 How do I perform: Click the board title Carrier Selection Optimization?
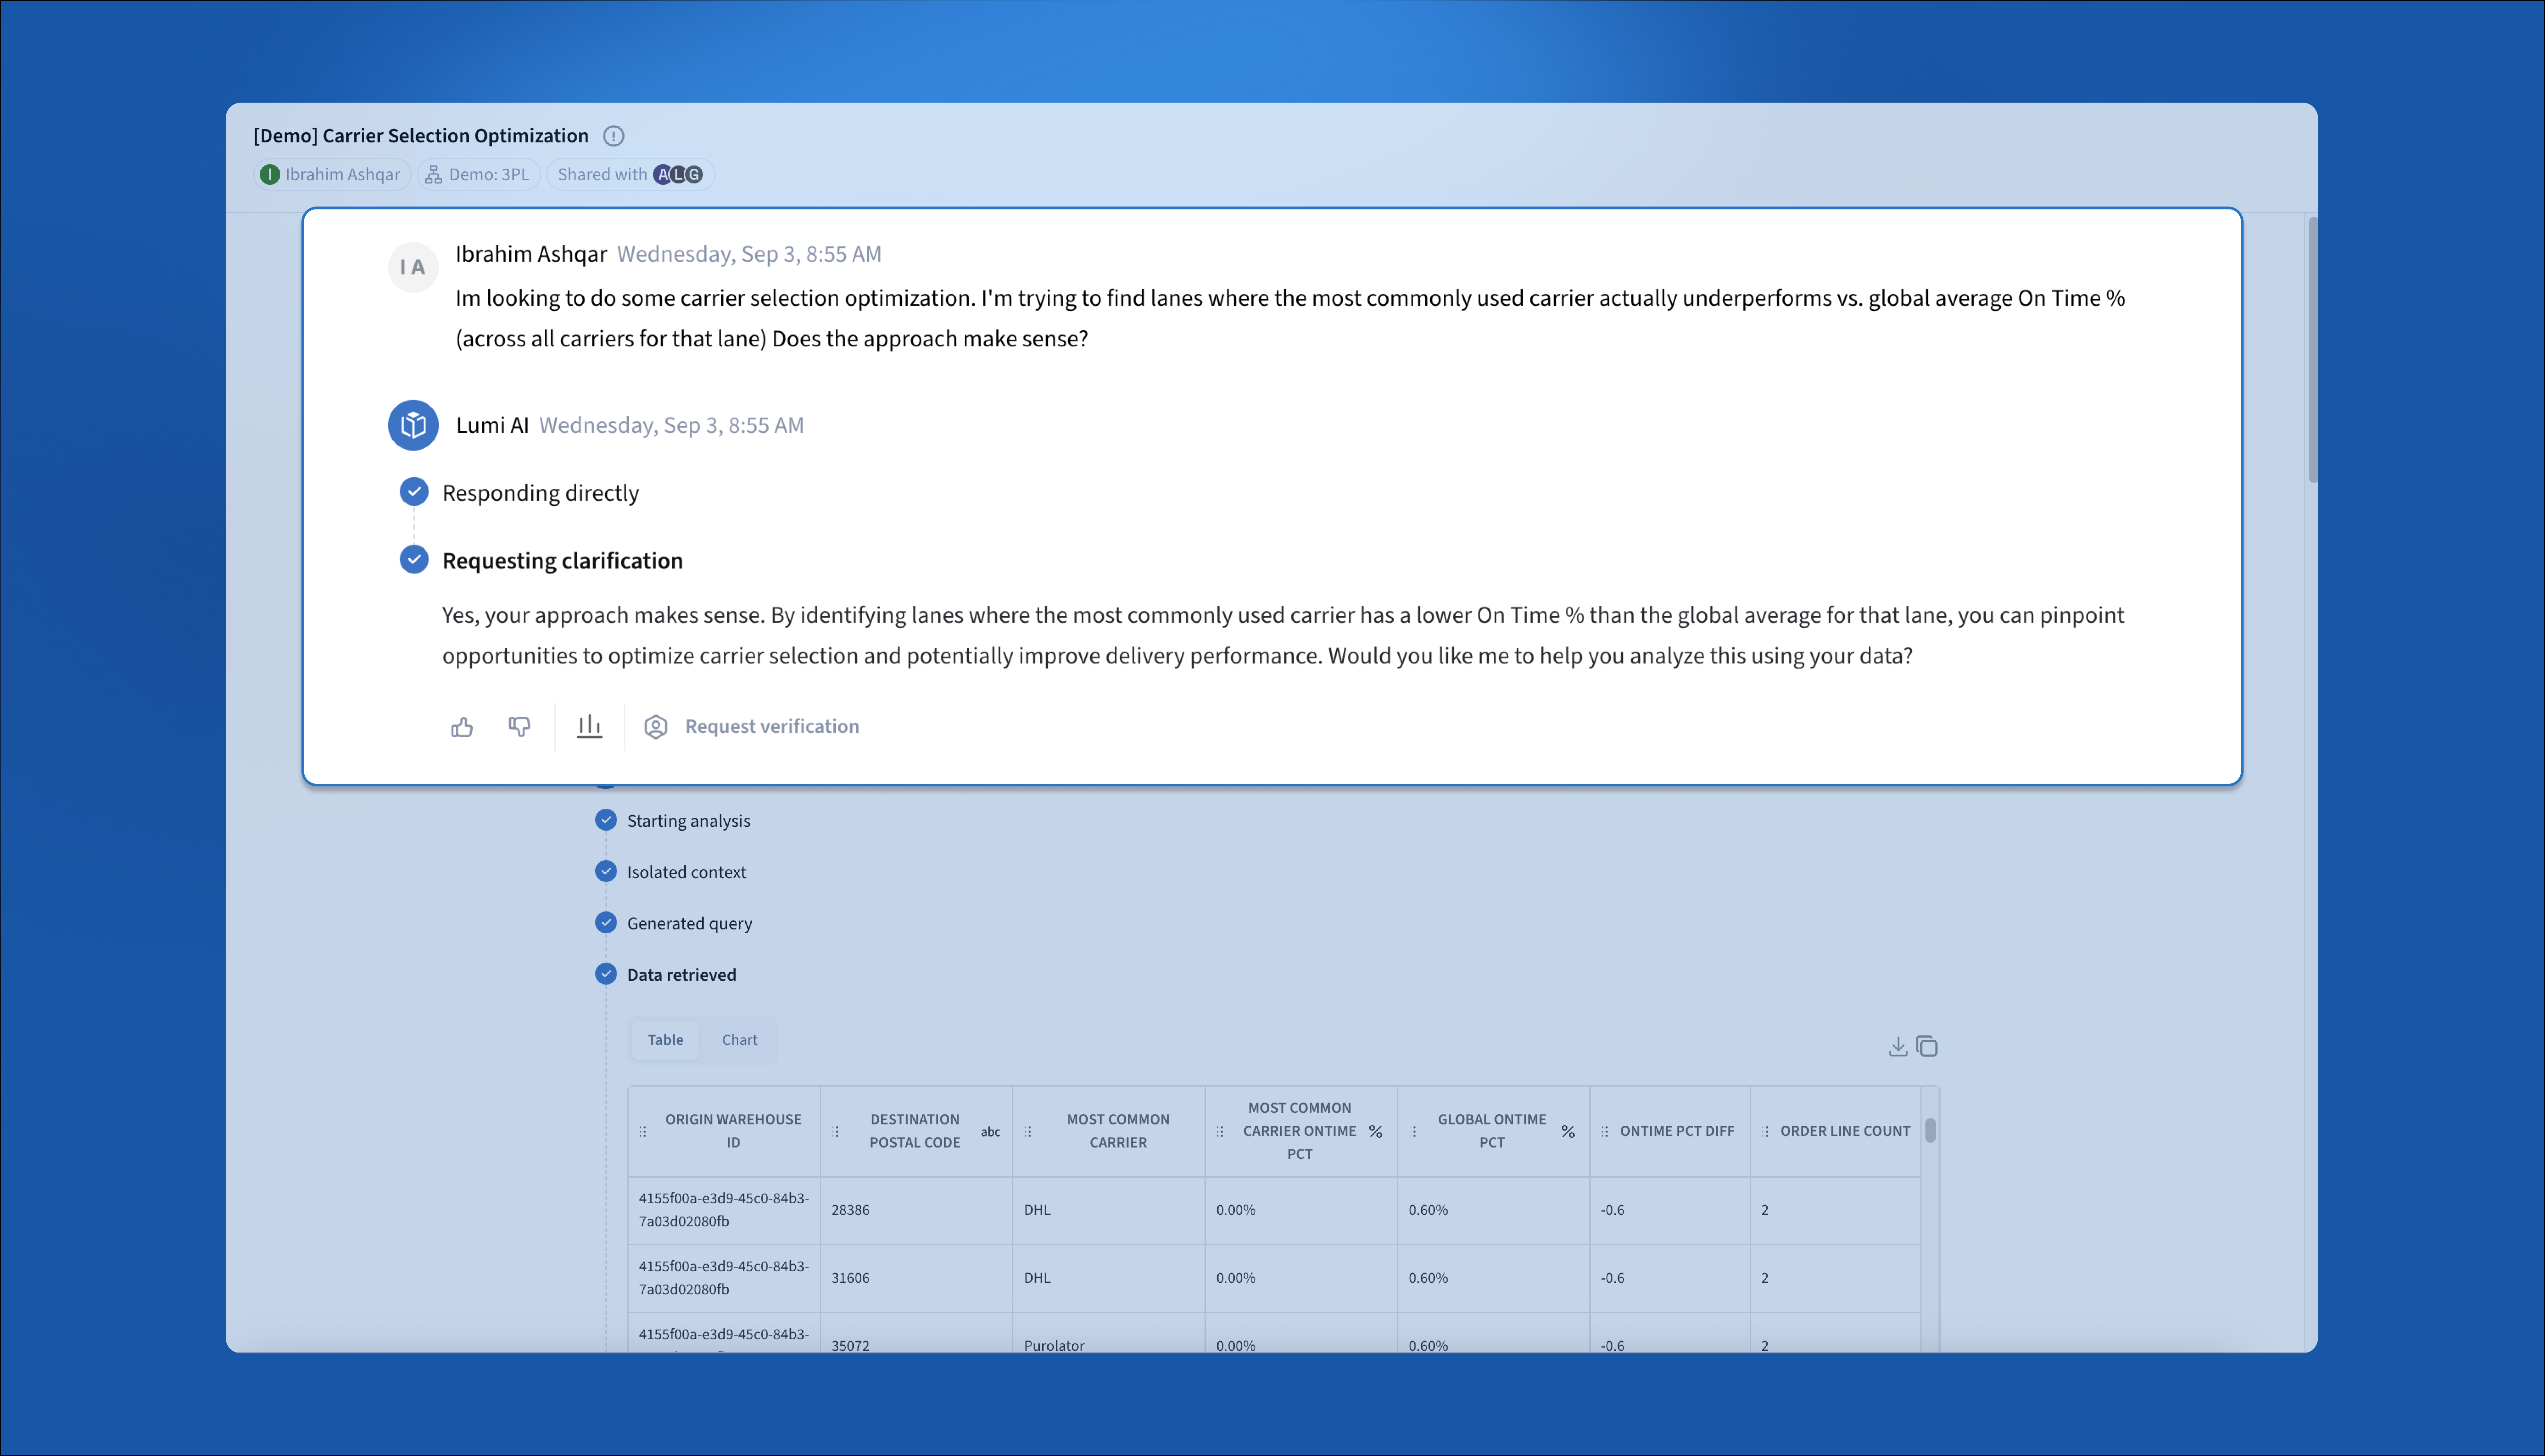click(421, 136)
